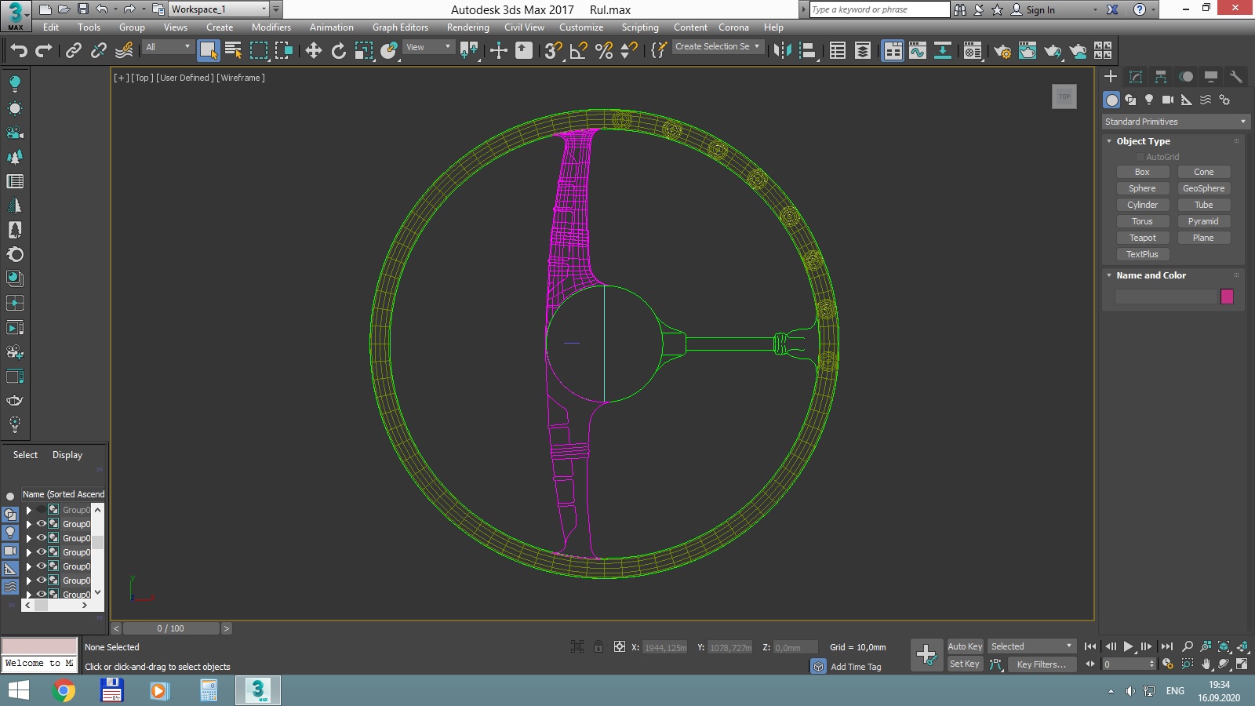1255x706 pixels.
Task: Toggle Angle Snap in main toolbar
Action: pyautogui.click(x=578, y=51)
